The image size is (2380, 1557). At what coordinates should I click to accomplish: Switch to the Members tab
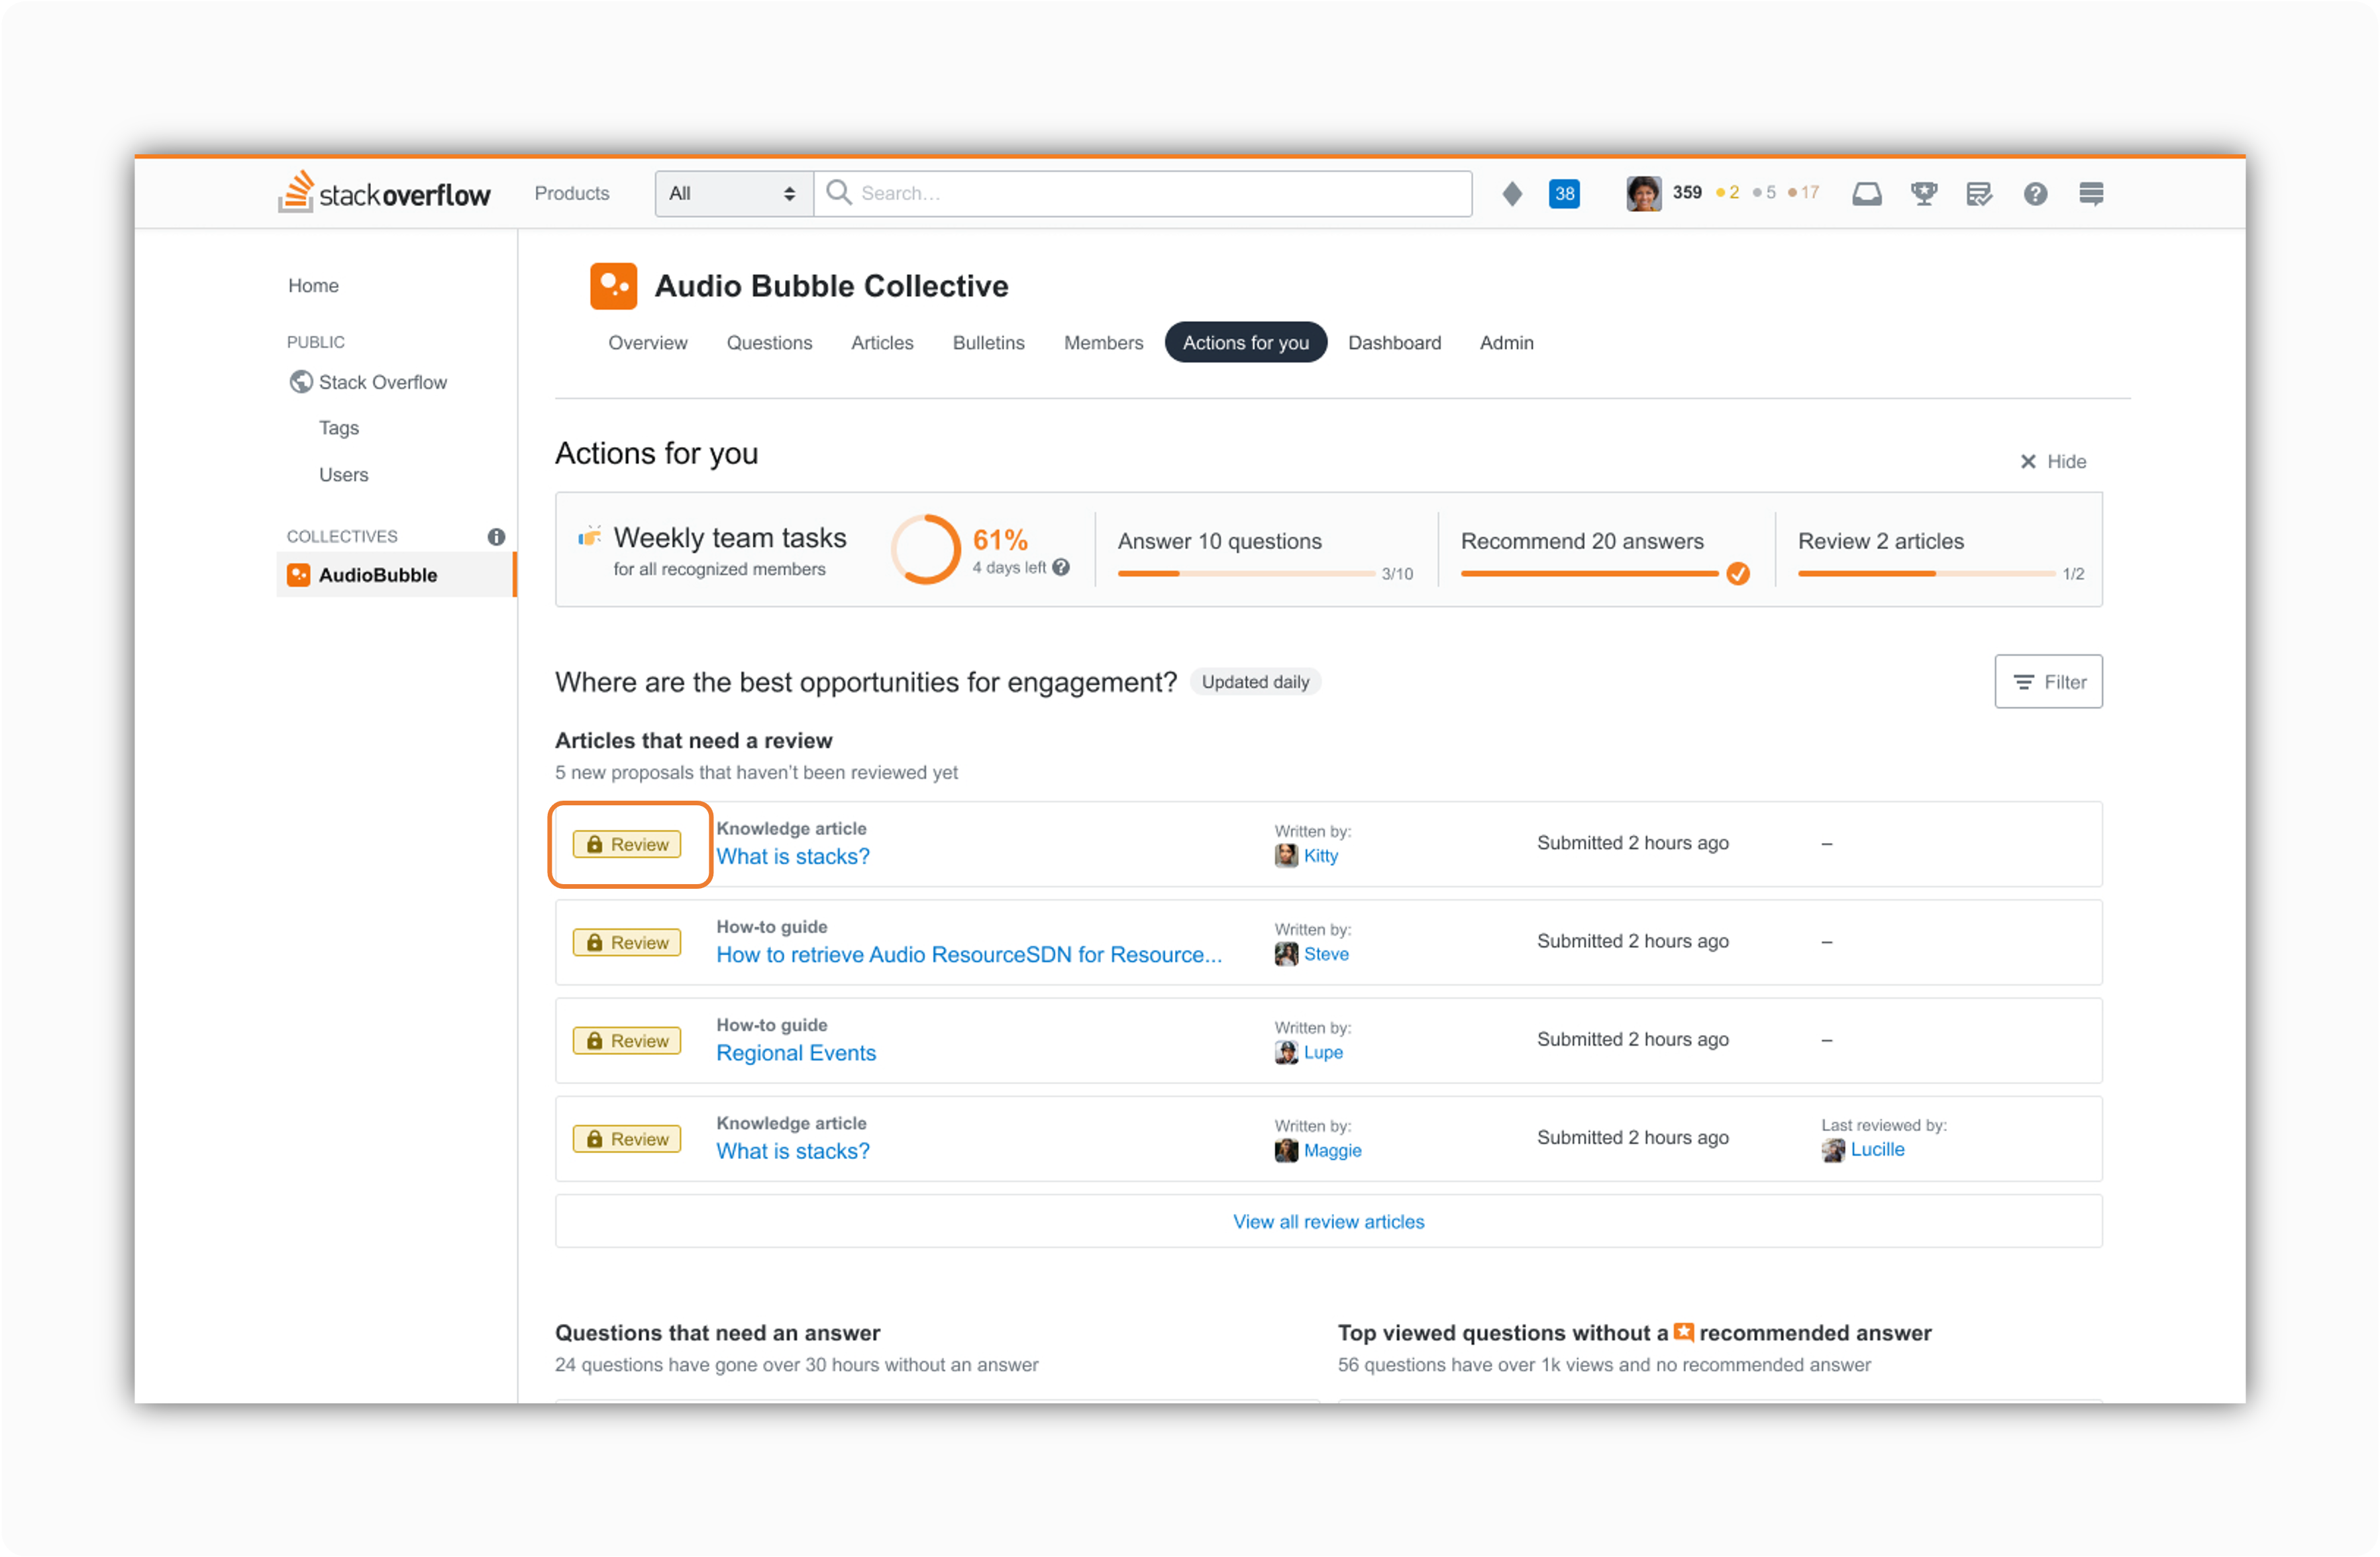[1103, 343]
